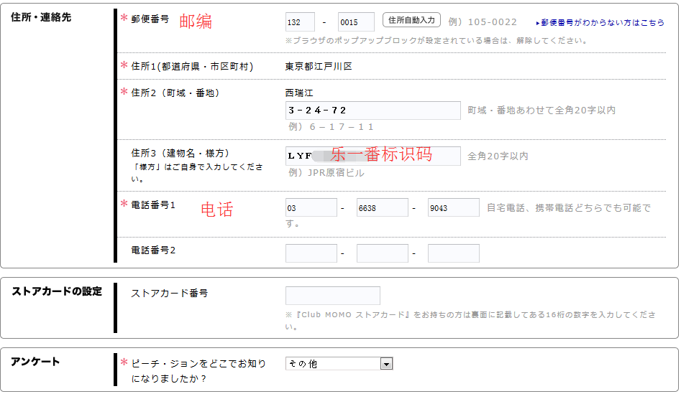
Task: Click the 住所・連絡先 section heading
Action: [41, 17]
